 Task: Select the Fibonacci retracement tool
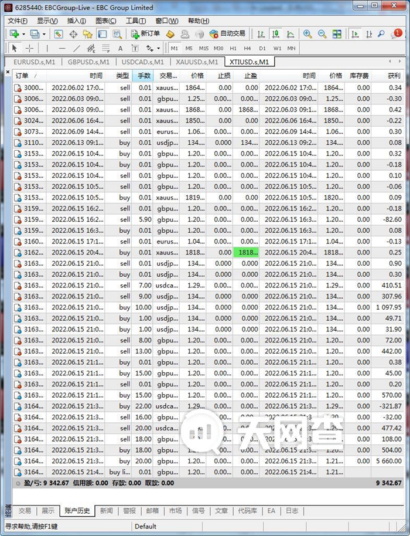(x=105, y=48)
